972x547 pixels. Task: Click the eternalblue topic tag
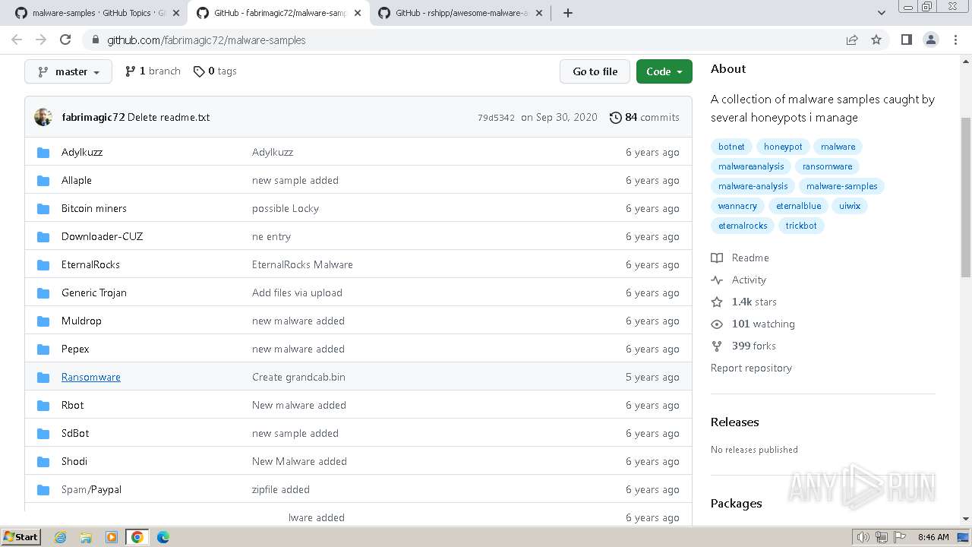(798, 206)
